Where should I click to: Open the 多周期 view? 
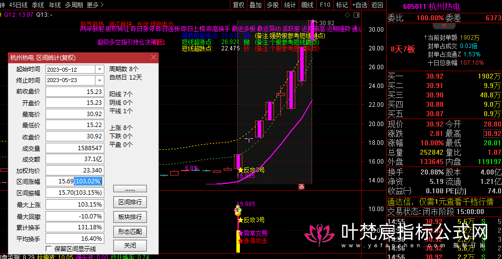coord(74,5)
